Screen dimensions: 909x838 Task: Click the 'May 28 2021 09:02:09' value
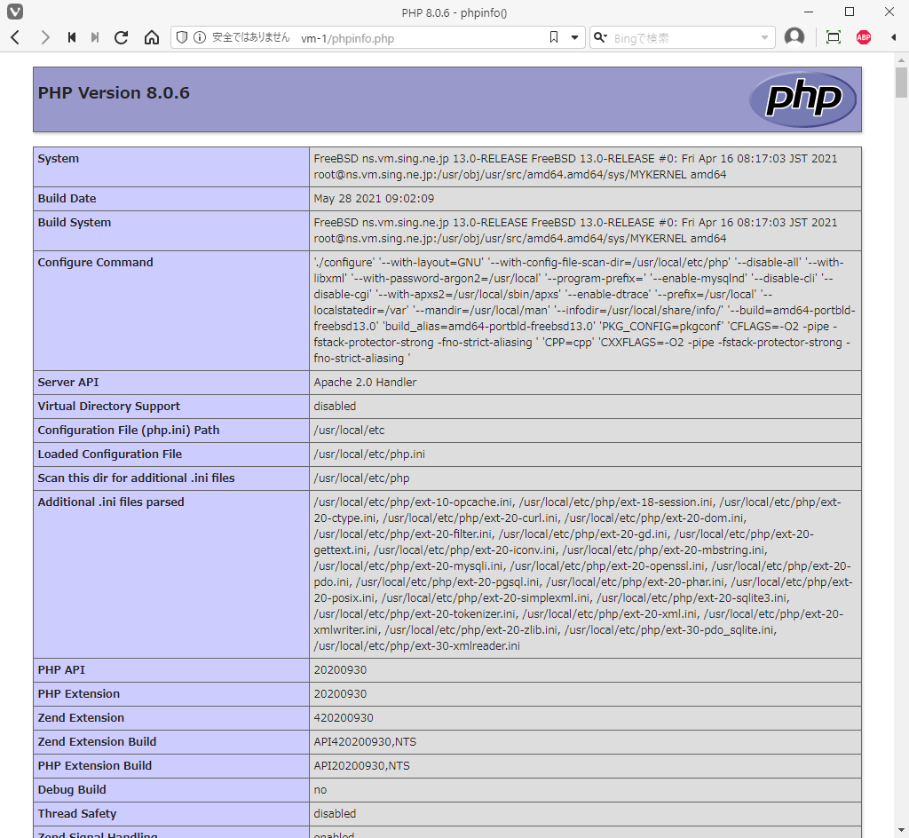pyautogui.click(x=374, y=199)
